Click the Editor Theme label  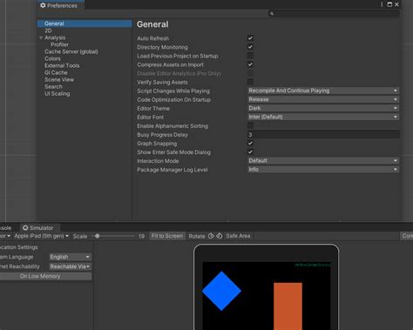153,108
